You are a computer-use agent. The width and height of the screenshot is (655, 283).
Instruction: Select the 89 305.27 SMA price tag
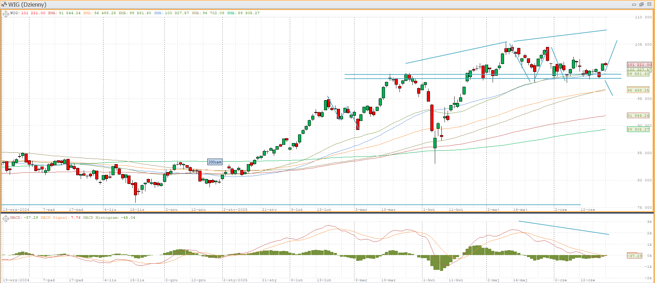(638, 129)
